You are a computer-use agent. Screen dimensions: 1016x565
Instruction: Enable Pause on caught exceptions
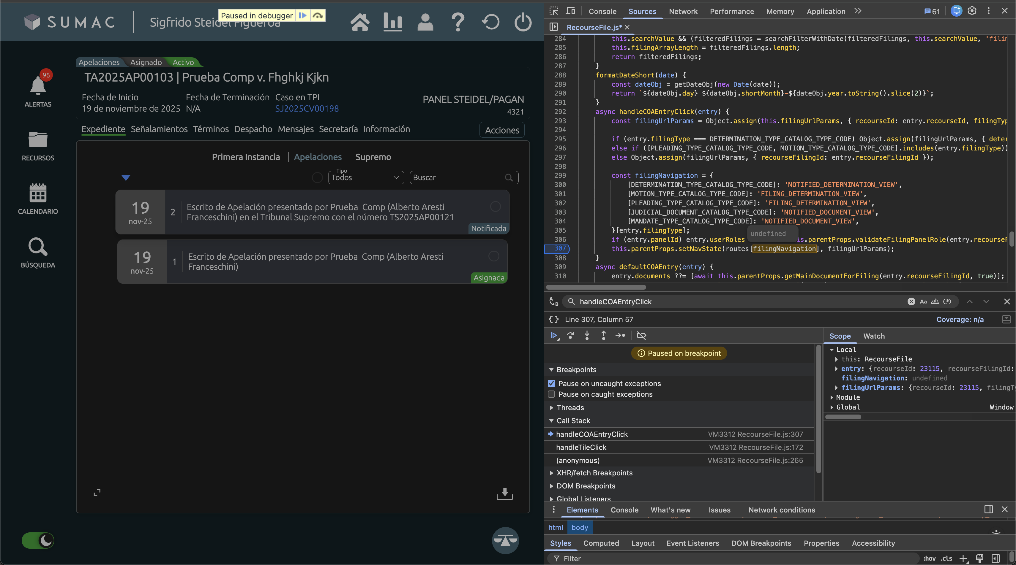[x=551, y=394]
